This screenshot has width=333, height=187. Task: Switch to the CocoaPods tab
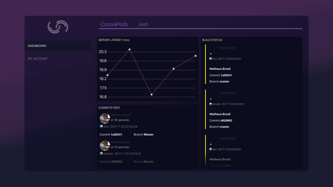pos(114,24)
